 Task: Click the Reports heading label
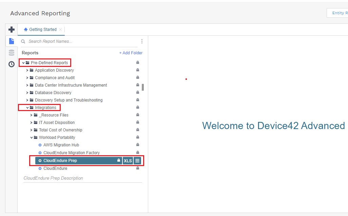[x=30, y=53]
